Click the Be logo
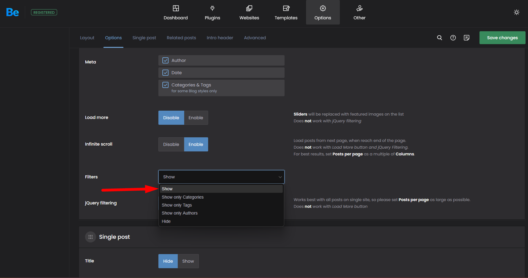Image resolution: width=528 pixels, height=278 pixels. coord(13,12)
